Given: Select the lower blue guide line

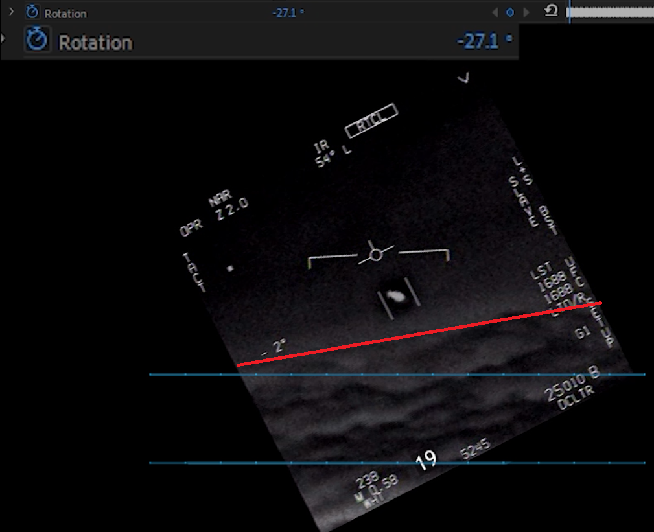Looking at the screenshot, I should tap(194, 463).
